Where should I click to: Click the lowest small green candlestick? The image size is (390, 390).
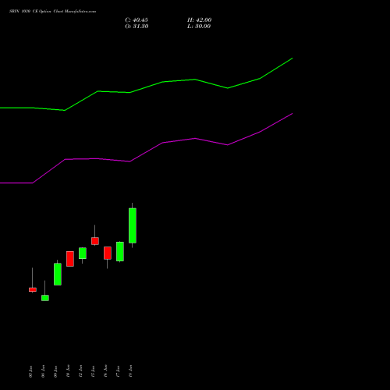click(45, 298)
